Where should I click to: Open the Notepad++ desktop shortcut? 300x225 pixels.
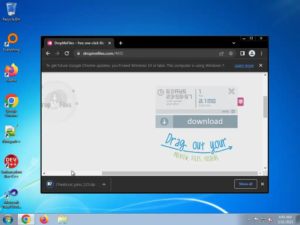coord(11,134)
